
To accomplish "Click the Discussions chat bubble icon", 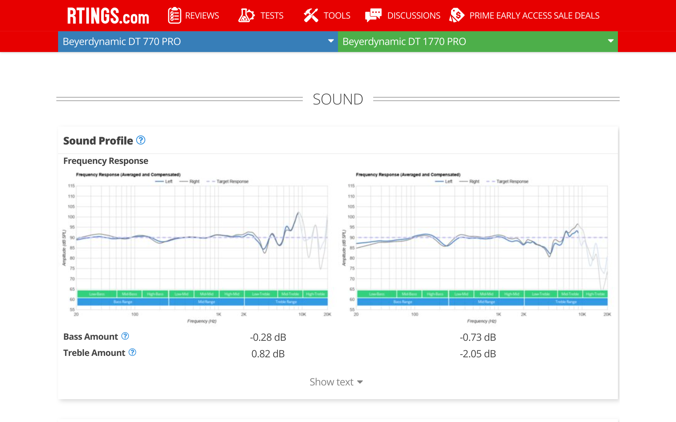I will pyautogui.click(x=373, y=15).
